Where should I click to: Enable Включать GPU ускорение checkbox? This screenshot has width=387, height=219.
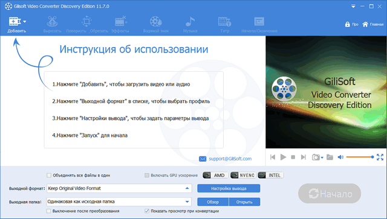[x=147, y=175]
